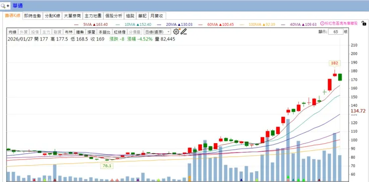Toggle 分價量 volume by price
The height and width of the screenshot is (182, 369).
135,32
